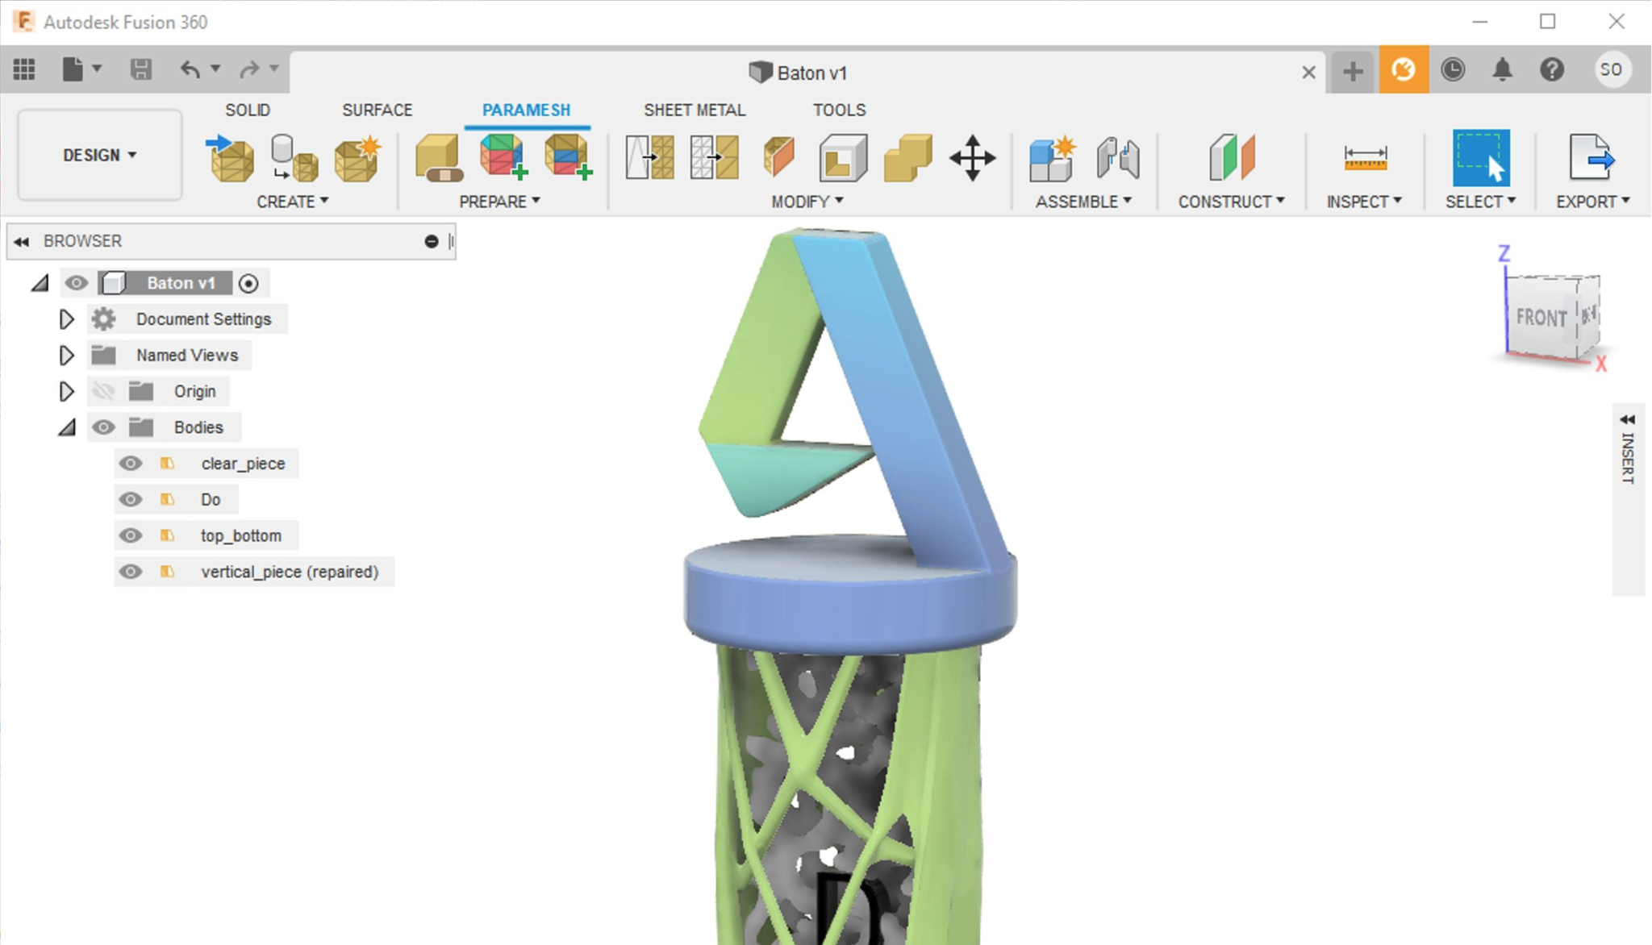Viewport: 1652px width, 945px height.
Task: Switch to the SHEET METAL tab
Action: (x=694, y=110)
